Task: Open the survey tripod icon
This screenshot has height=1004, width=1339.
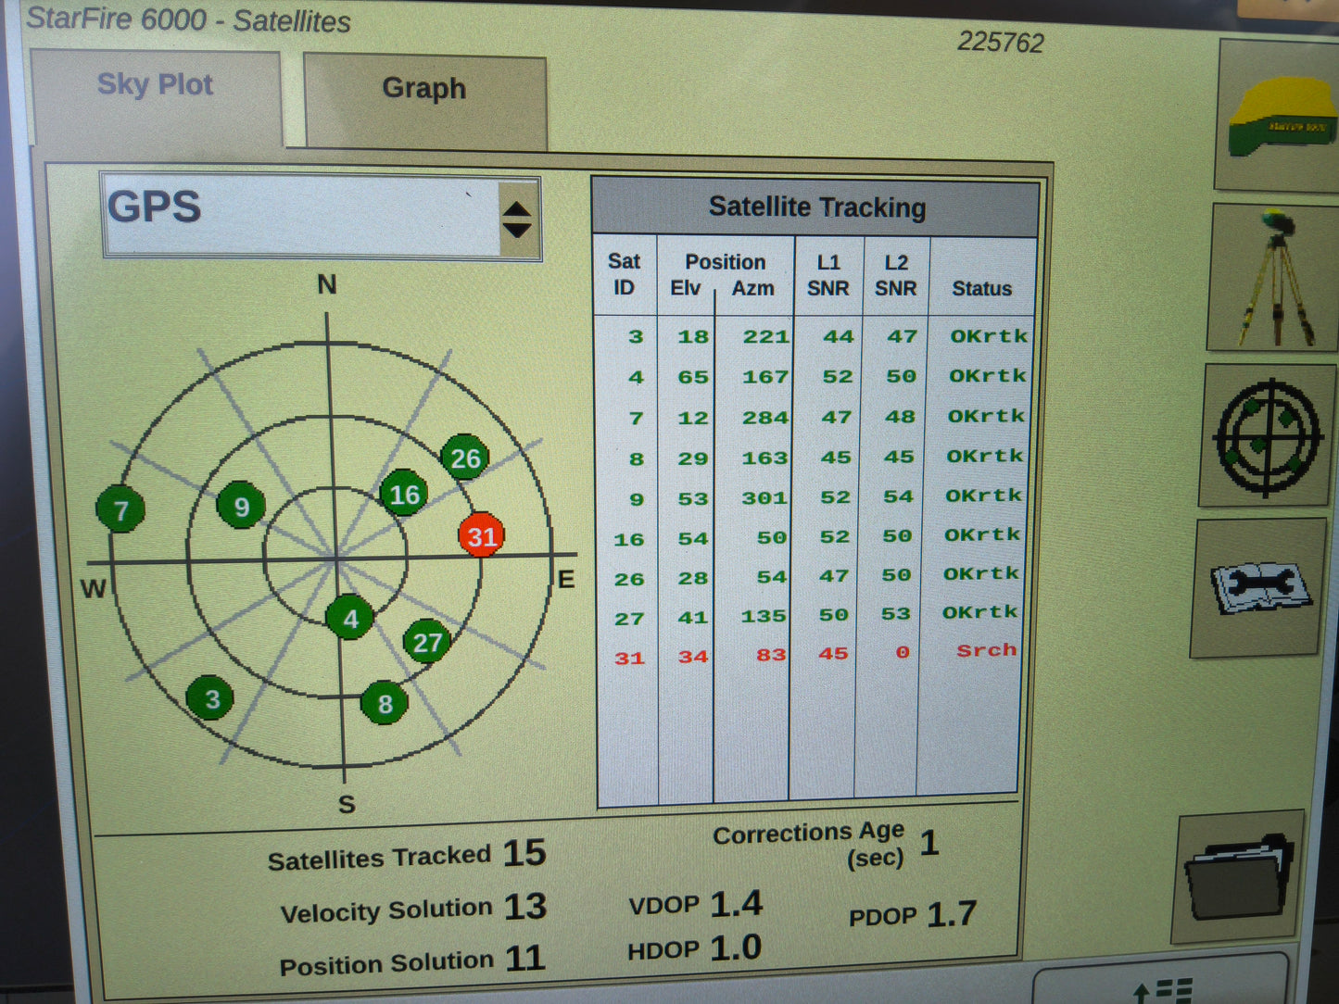Action: click(1273, 278)
